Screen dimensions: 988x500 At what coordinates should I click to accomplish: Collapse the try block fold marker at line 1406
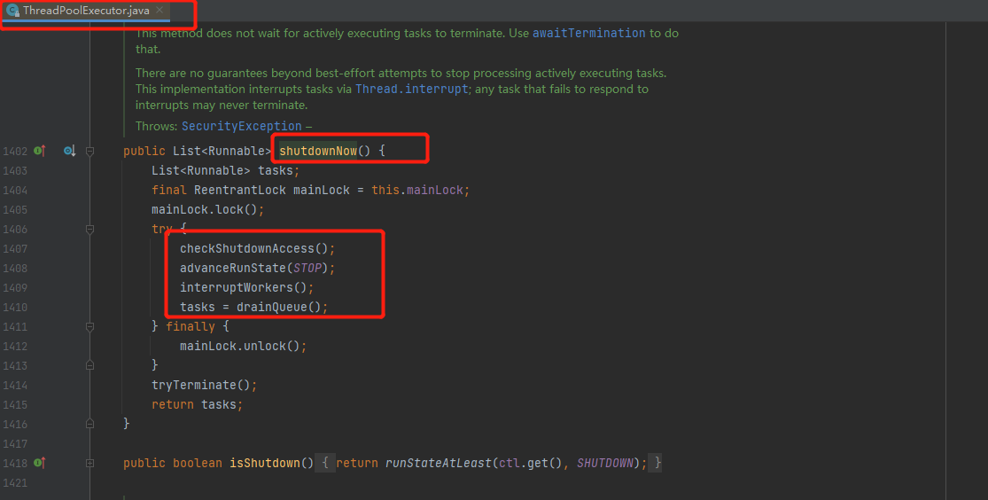click(90, 230)
